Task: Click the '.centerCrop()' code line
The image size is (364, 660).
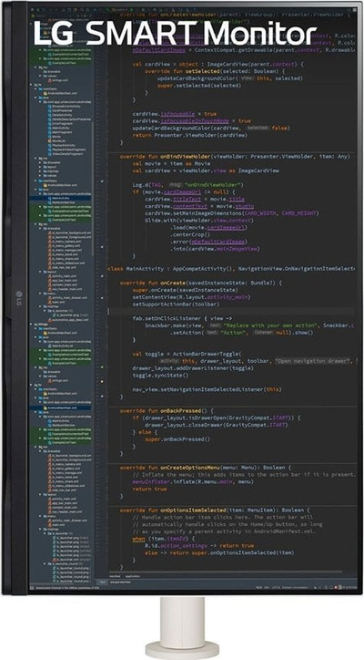Action: [x=190, y=234]
